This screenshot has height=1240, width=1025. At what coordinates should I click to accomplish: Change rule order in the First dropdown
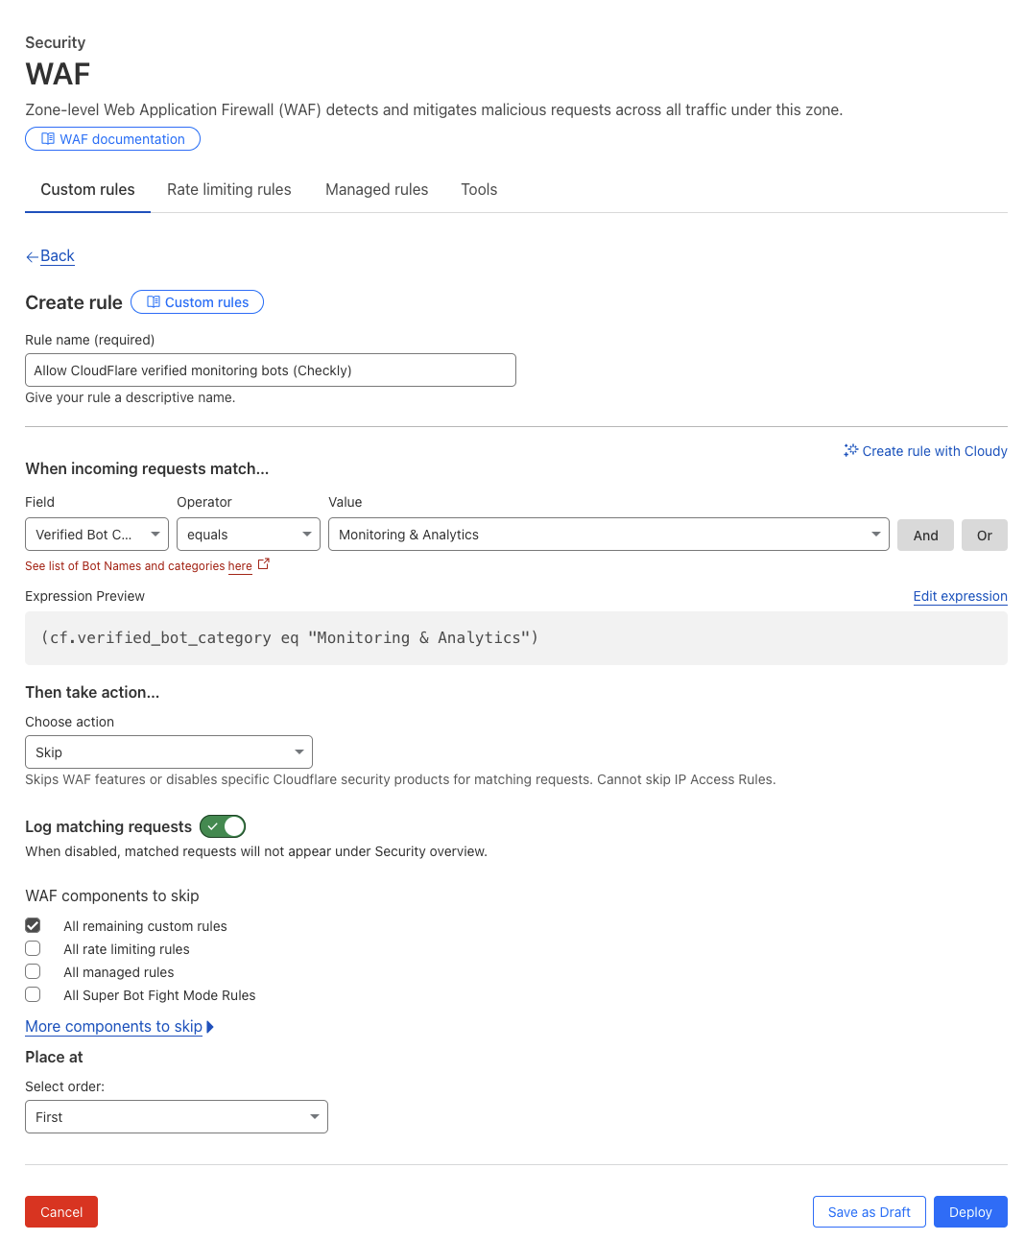176,1116
